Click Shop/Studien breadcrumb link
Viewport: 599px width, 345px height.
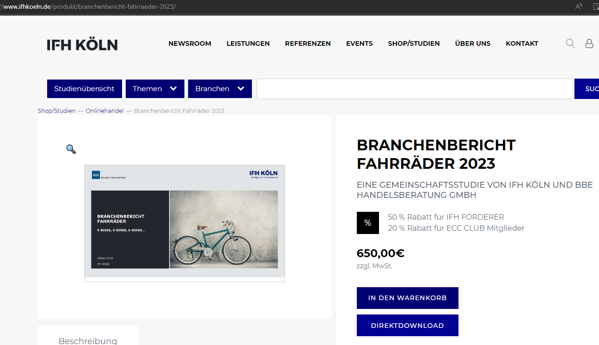(x=57, y=111)
